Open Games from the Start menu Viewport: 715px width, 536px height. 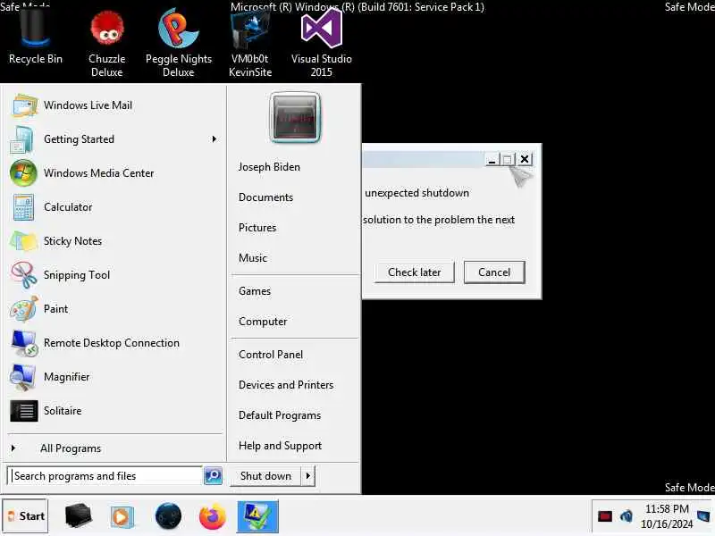255,291
